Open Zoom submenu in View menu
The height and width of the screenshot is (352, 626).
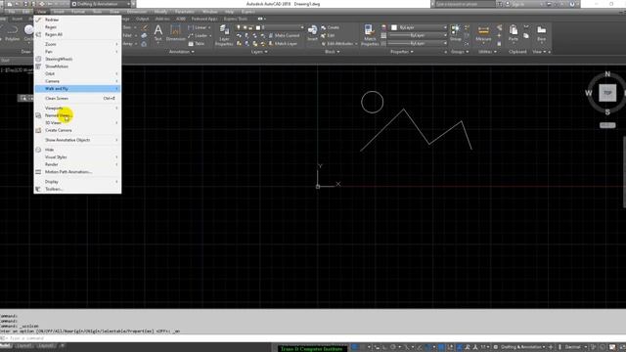click(78, 44)
